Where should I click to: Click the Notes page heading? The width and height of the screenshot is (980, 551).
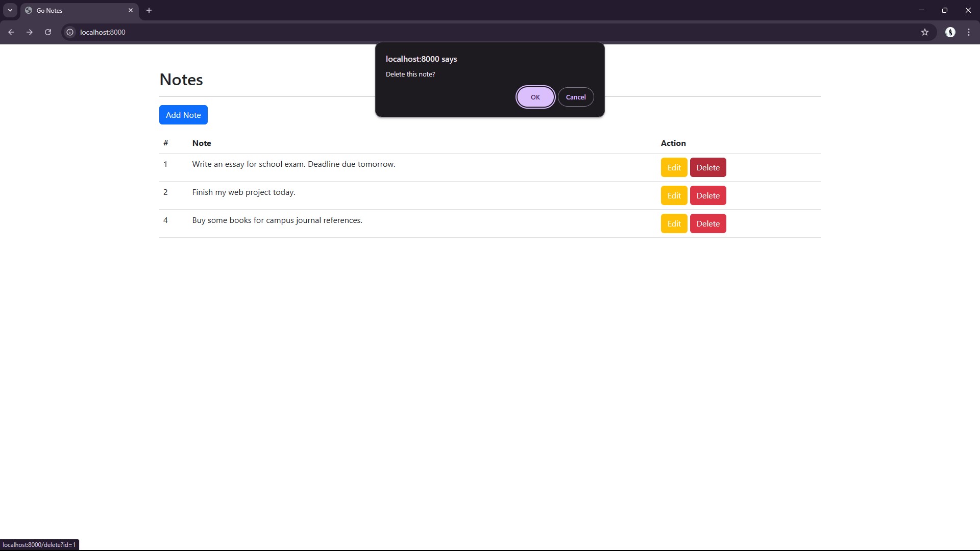181,80
